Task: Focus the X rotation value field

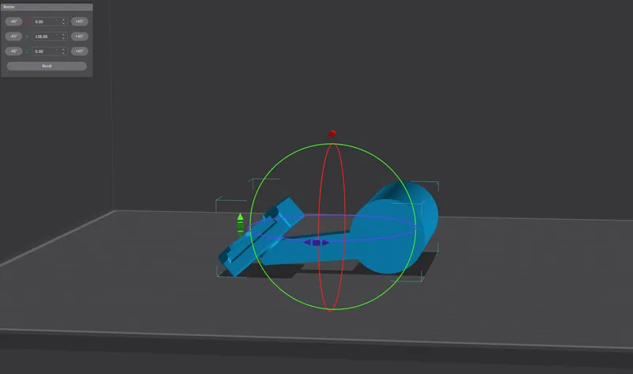Action: tap(44, 21)
